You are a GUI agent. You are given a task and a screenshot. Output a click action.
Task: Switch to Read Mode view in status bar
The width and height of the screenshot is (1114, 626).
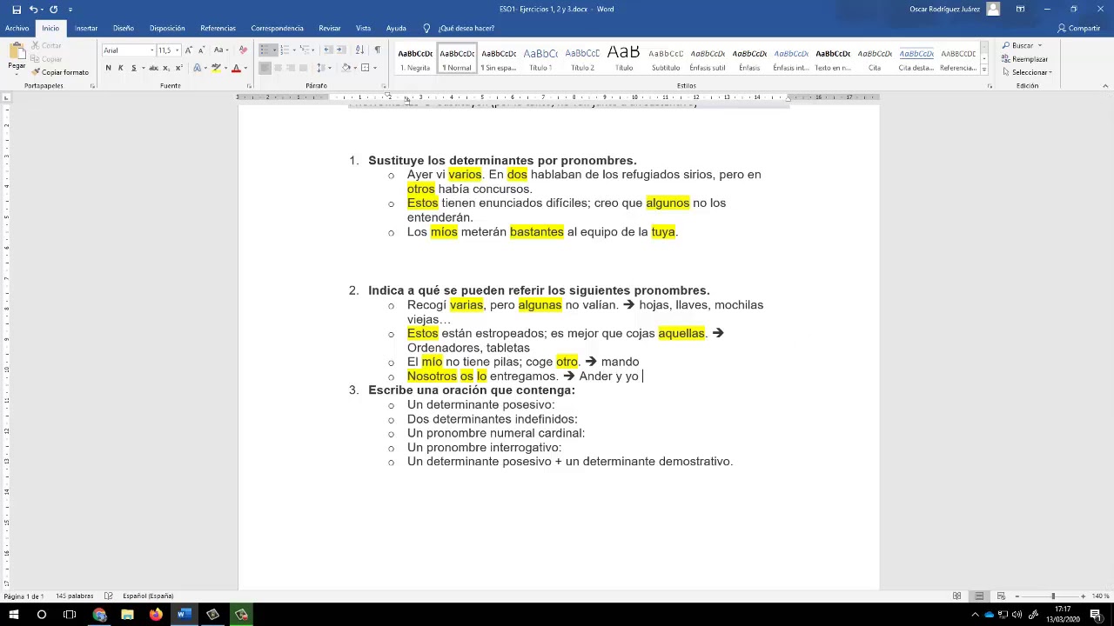[956, 596]
